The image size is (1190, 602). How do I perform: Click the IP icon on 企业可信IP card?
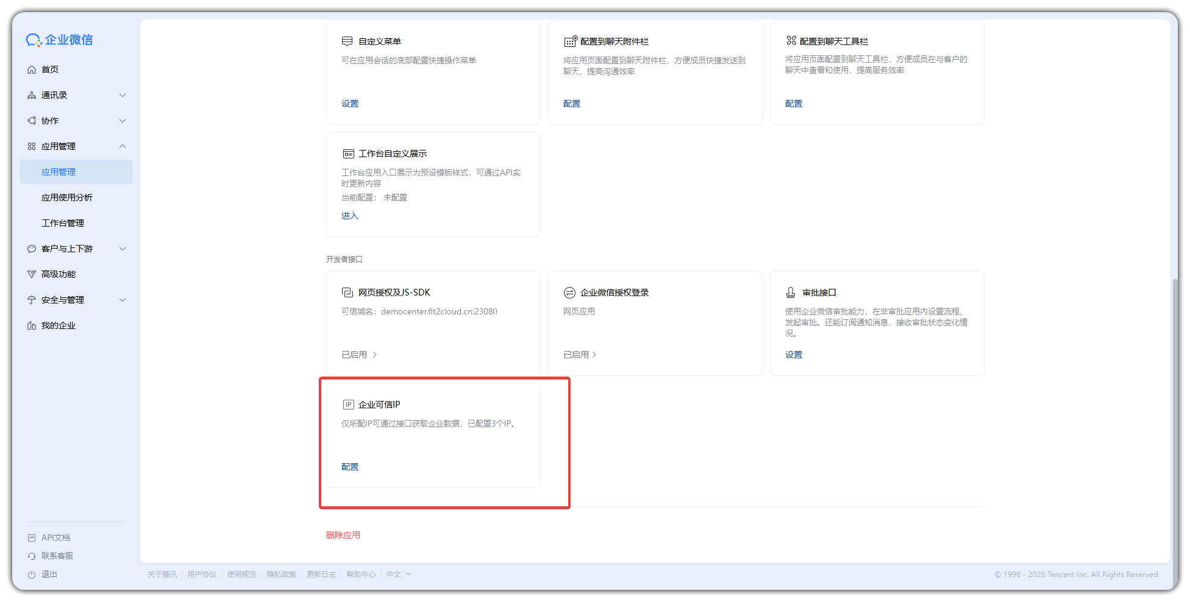pos(347,403)
